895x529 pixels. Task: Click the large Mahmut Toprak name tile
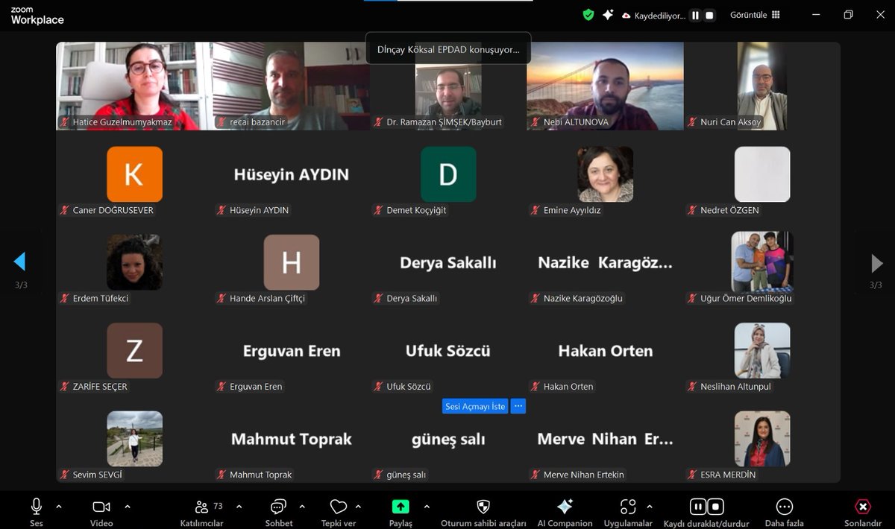tap(292, 439)
